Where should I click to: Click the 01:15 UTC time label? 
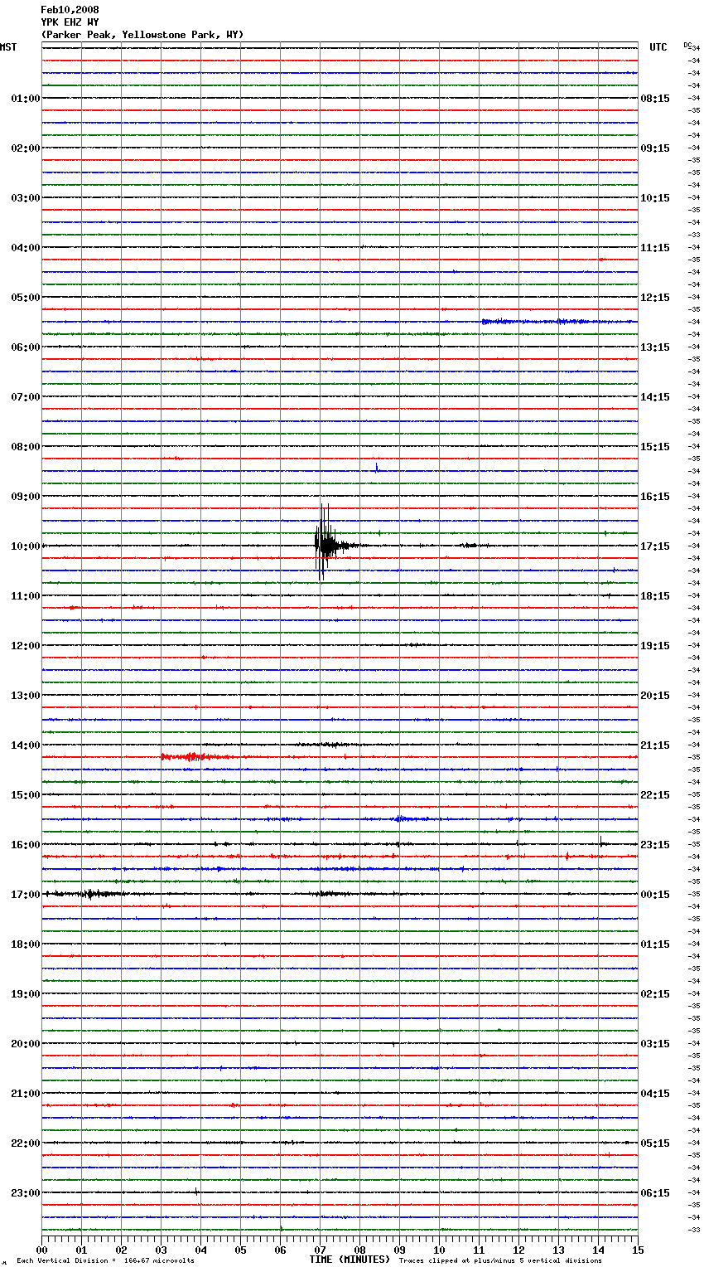pos(655,944)
